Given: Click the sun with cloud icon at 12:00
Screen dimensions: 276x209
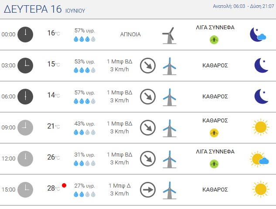Looking at the screenshot, I should [x=259, y=159].
